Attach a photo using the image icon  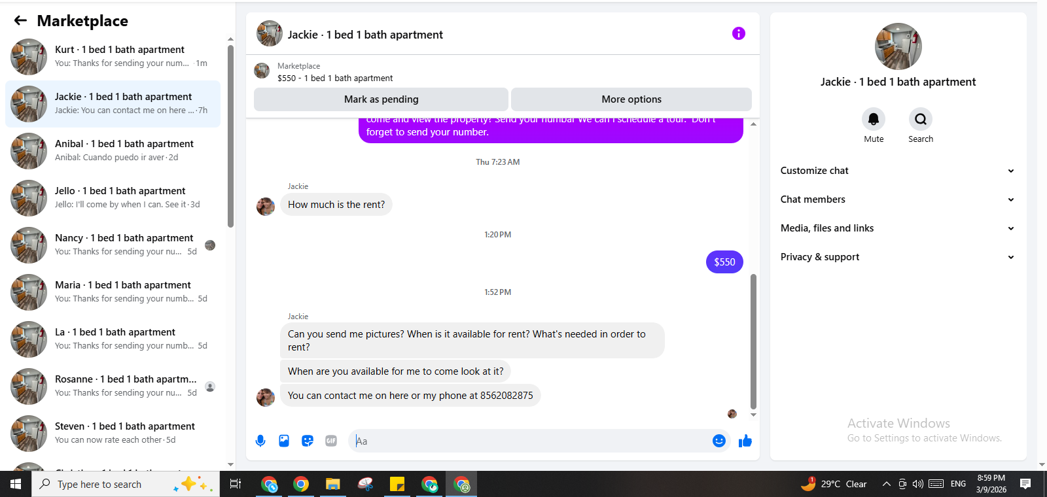(284, 441)
